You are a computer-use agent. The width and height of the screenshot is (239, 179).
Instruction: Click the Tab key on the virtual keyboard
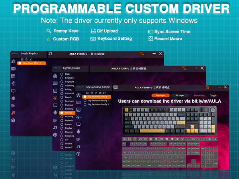coord(125,153)
